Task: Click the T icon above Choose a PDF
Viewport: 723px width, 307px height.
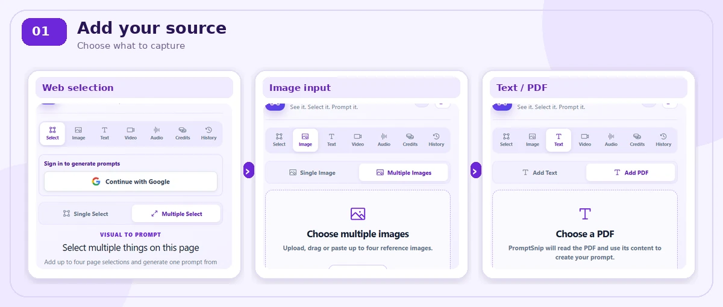Action: click(x=585, y=214)
